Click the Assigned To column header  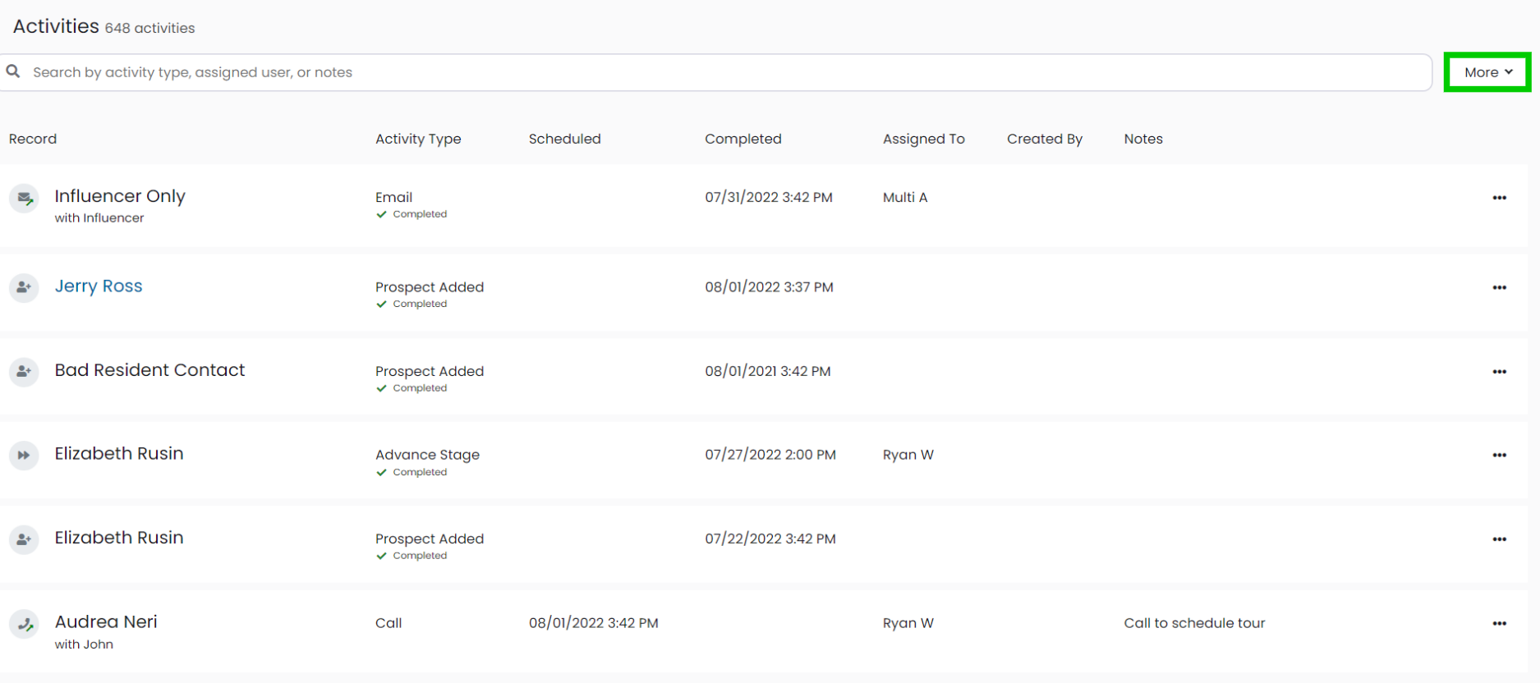924,139
